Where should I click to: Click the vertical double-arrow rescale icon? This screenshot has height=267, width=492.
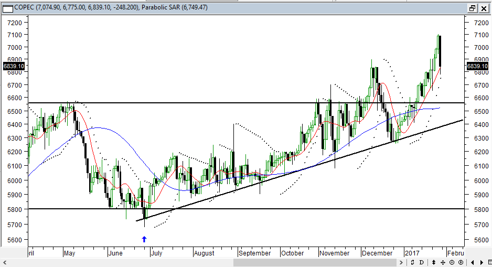click(x=434, y=262)
